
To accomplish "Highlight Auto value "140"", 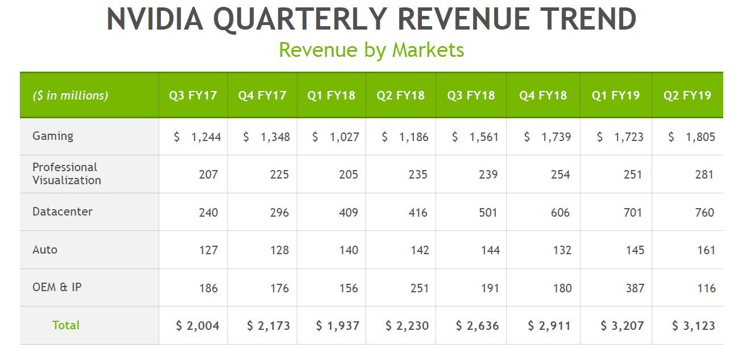I will (x=349, y=250).
